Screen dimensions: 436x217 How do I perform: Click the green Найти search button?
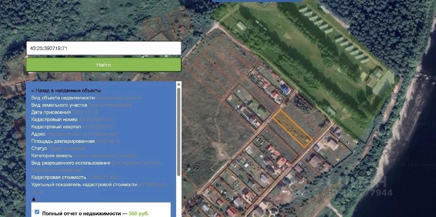point(104,65)
